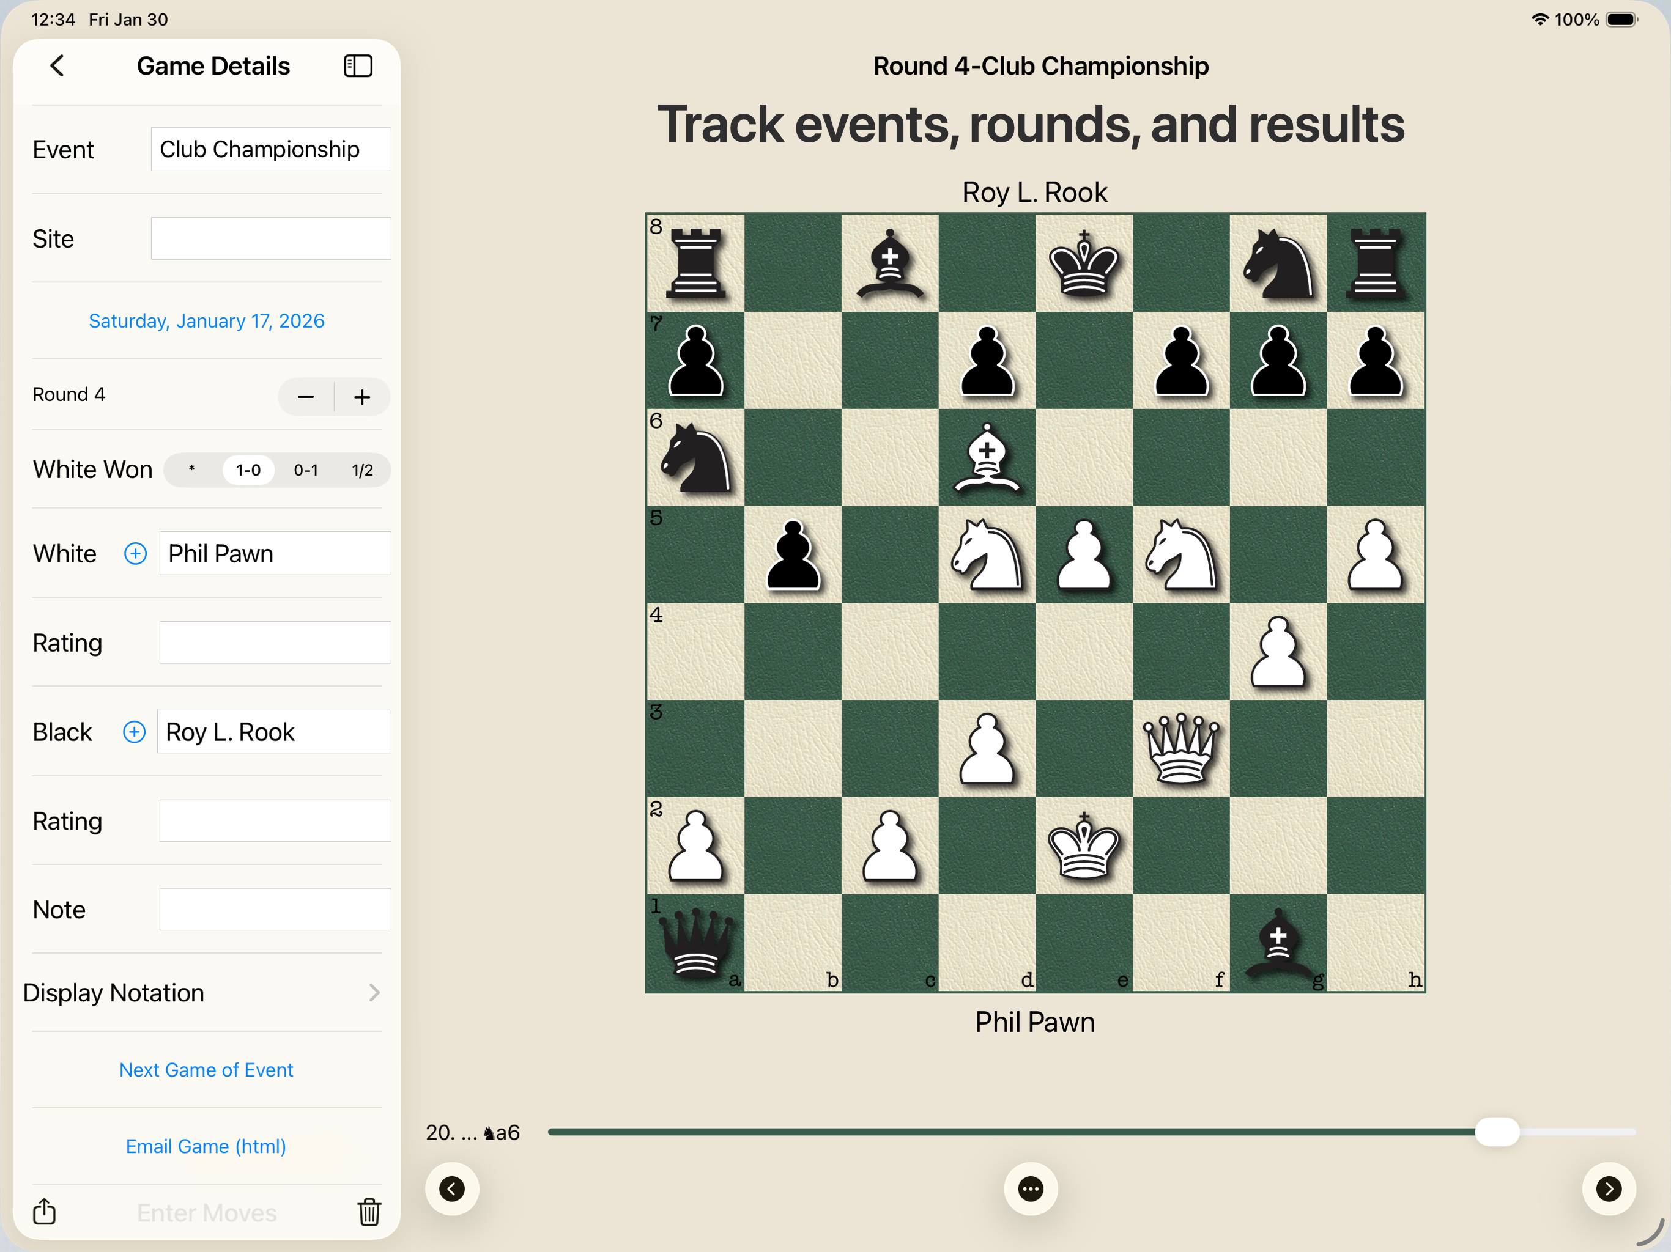Tap Email Game (html) link
1671x1252 pixels.
[x=206, y=1146]
